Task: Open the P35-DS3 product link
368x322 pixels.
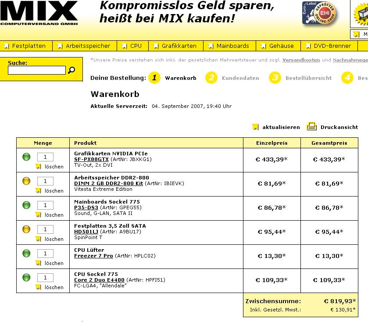Action: coord(86,208)
